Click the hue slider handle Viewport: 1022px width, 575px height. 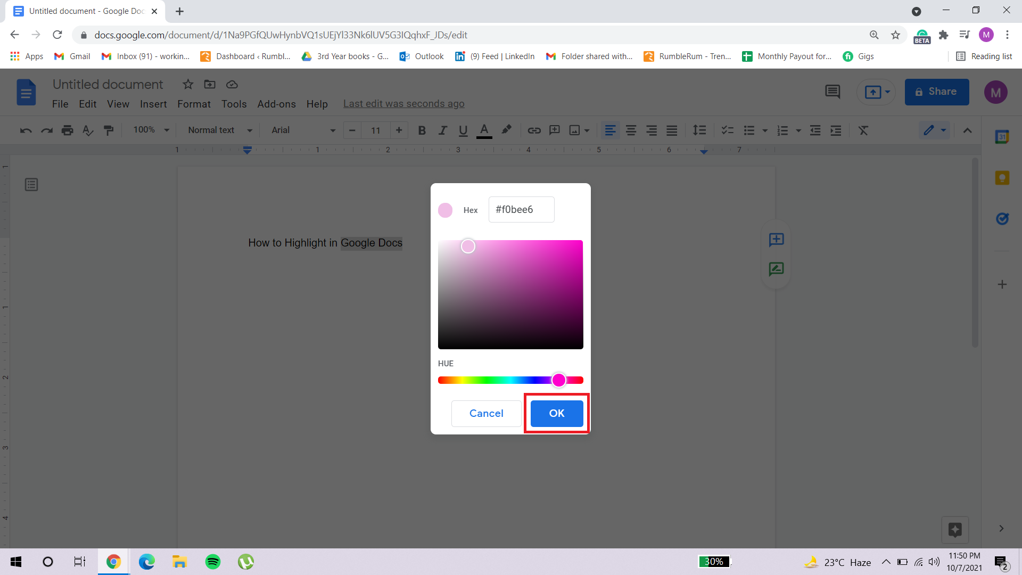(558, 380)
